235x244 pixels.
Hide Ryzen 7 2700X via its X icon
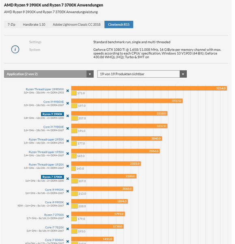67,216
